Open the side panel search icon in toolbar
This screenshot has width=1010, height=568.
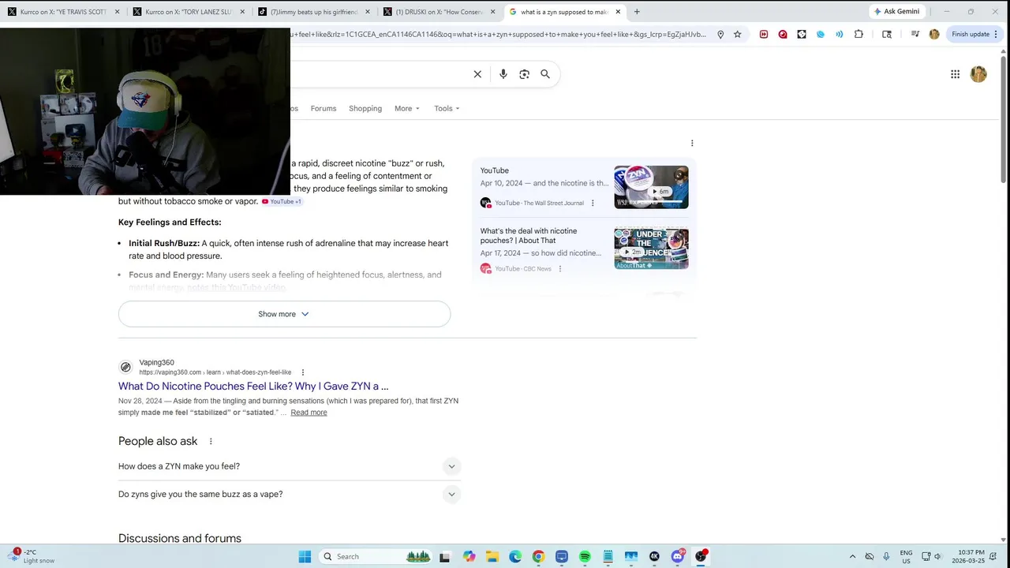(x=887, y=35)
